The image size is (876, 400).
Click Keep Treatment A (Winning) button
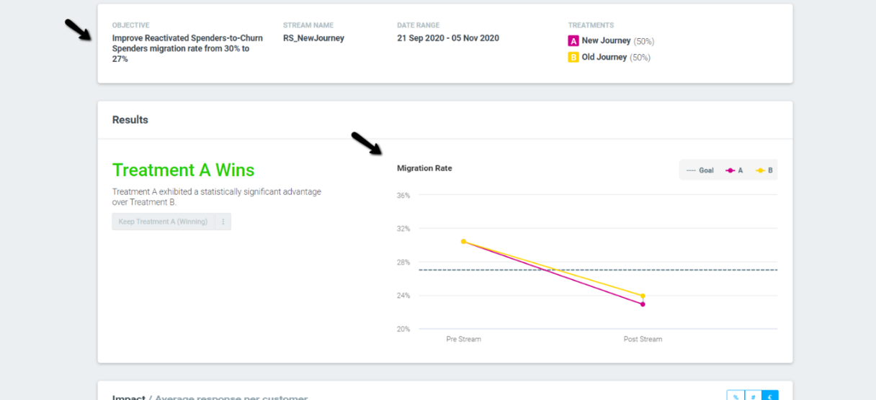(164, 222)
